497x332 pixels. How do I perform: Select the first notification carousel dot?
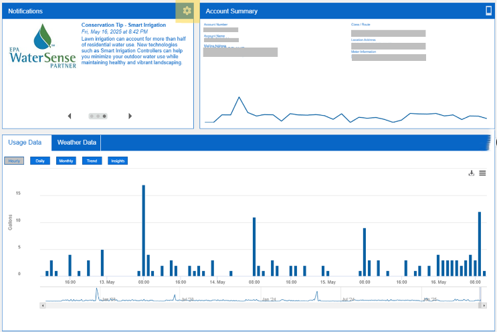92,116
